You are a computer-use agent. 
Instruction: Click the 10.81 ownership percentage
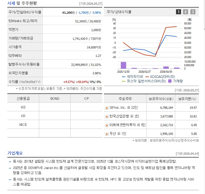[193, 116]
